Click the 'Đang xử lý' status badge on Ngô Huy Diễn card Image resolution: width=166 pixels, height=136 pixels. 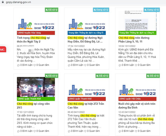[101, 10]
